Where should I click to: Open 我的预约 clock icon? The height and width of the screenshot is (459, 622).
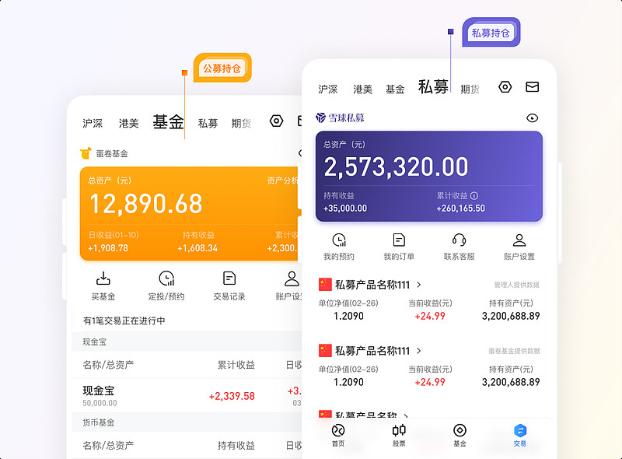pyautogui.click(x=339, y=241)
